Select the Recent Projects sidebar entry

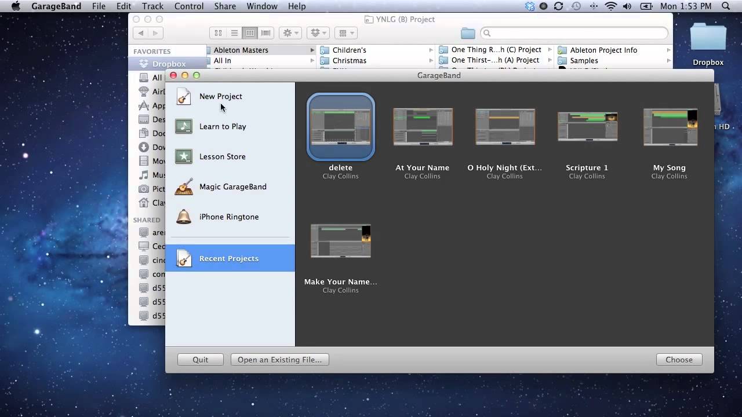coord(230,258)
